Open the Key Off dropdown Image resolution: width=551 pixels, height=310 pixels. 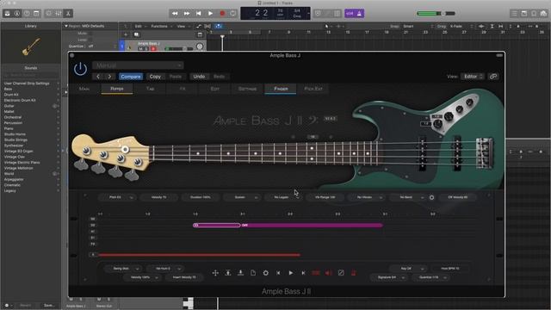tap(408, 269)
